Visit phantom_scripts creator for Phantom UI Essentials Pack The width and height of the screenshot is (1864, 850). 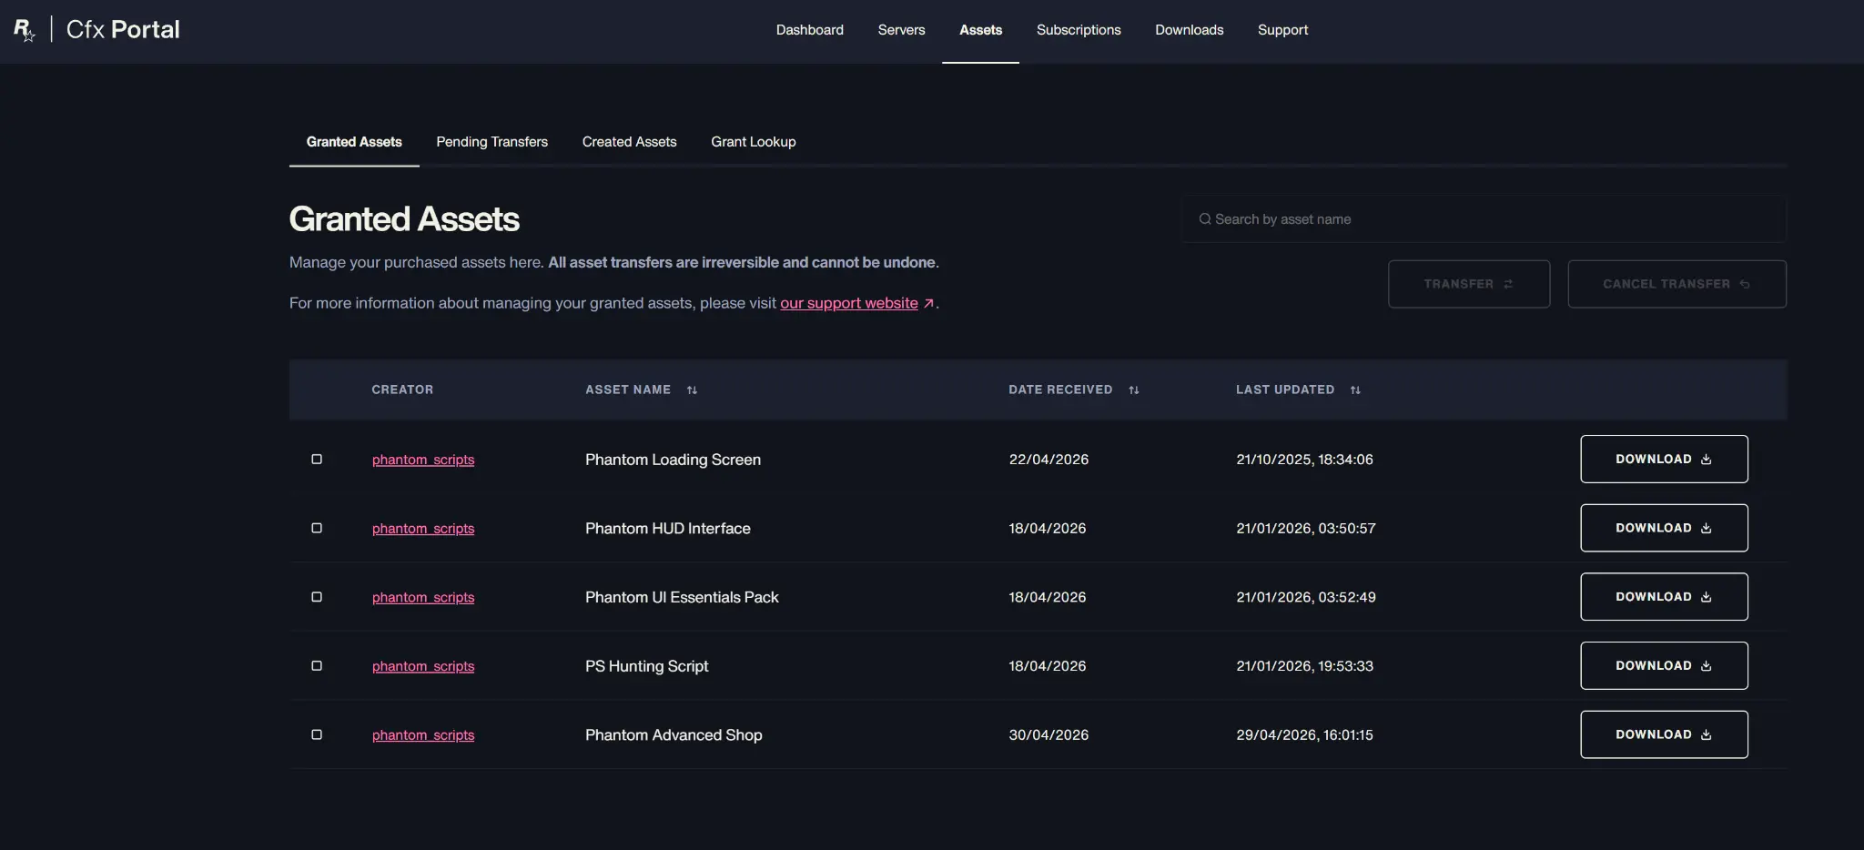point(423,597)
